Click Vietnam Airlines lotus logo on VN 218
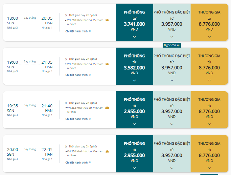231x175 pixels. [x=107, y=20]
